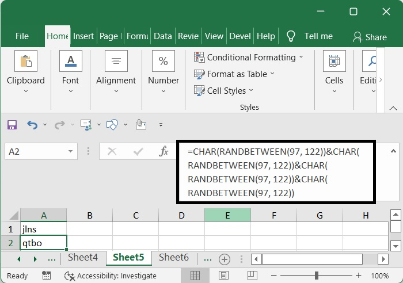Click the Tell me lightbulb icon
The height and width of the screenshot is (283, 403).
tap(291, 36)
